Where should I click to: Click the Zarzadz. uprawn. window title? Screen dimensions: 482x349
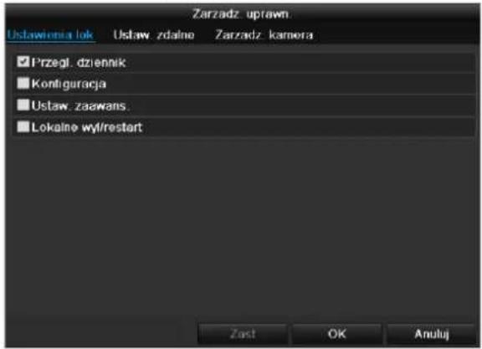[241, 14]
